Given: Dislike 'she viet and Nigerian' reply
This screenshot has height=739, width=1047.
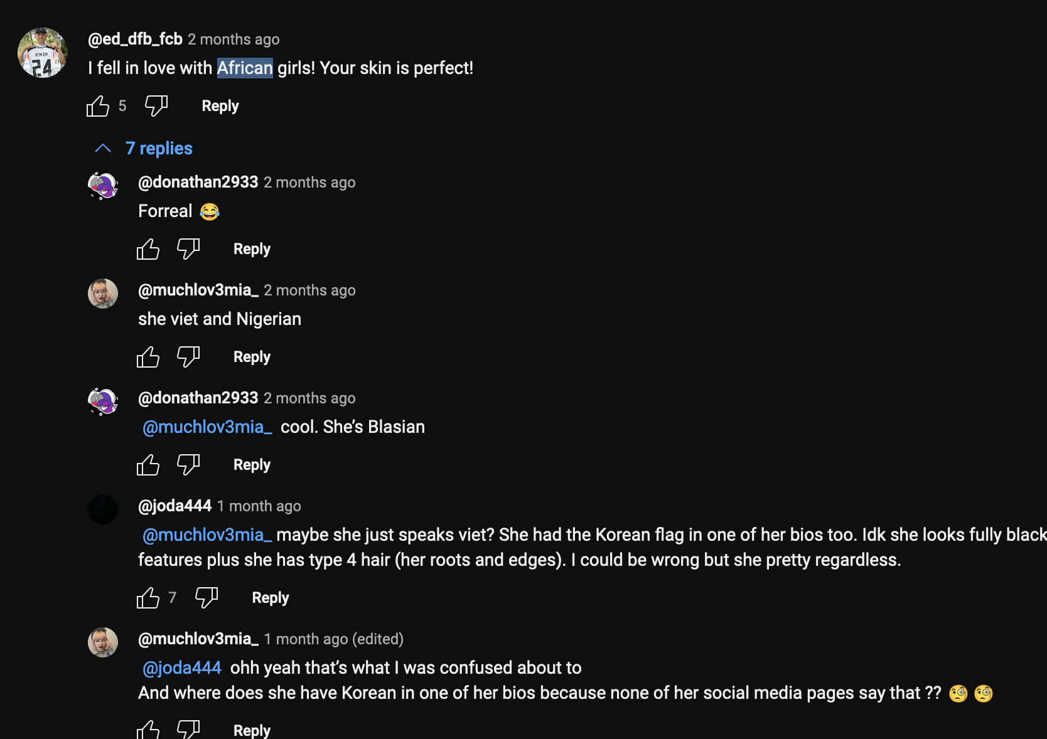Looking at the screenshot, I should pyautogui.click(x=188, y=357).
